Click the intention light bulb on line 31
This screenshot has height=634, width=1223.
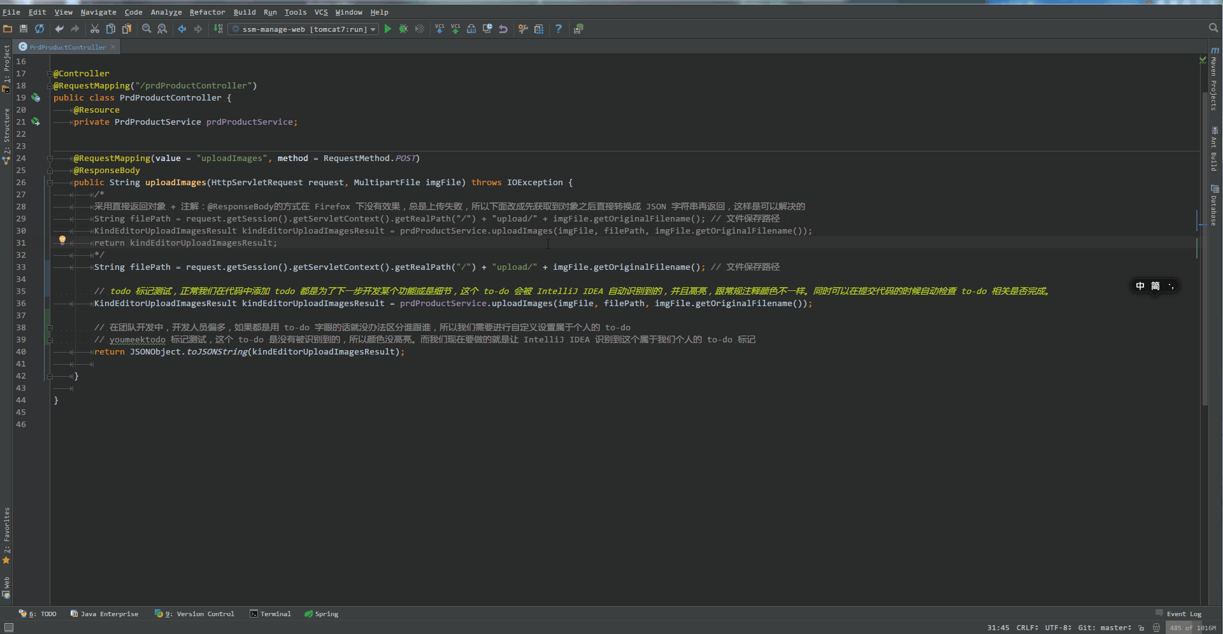(x=62, y=241)
